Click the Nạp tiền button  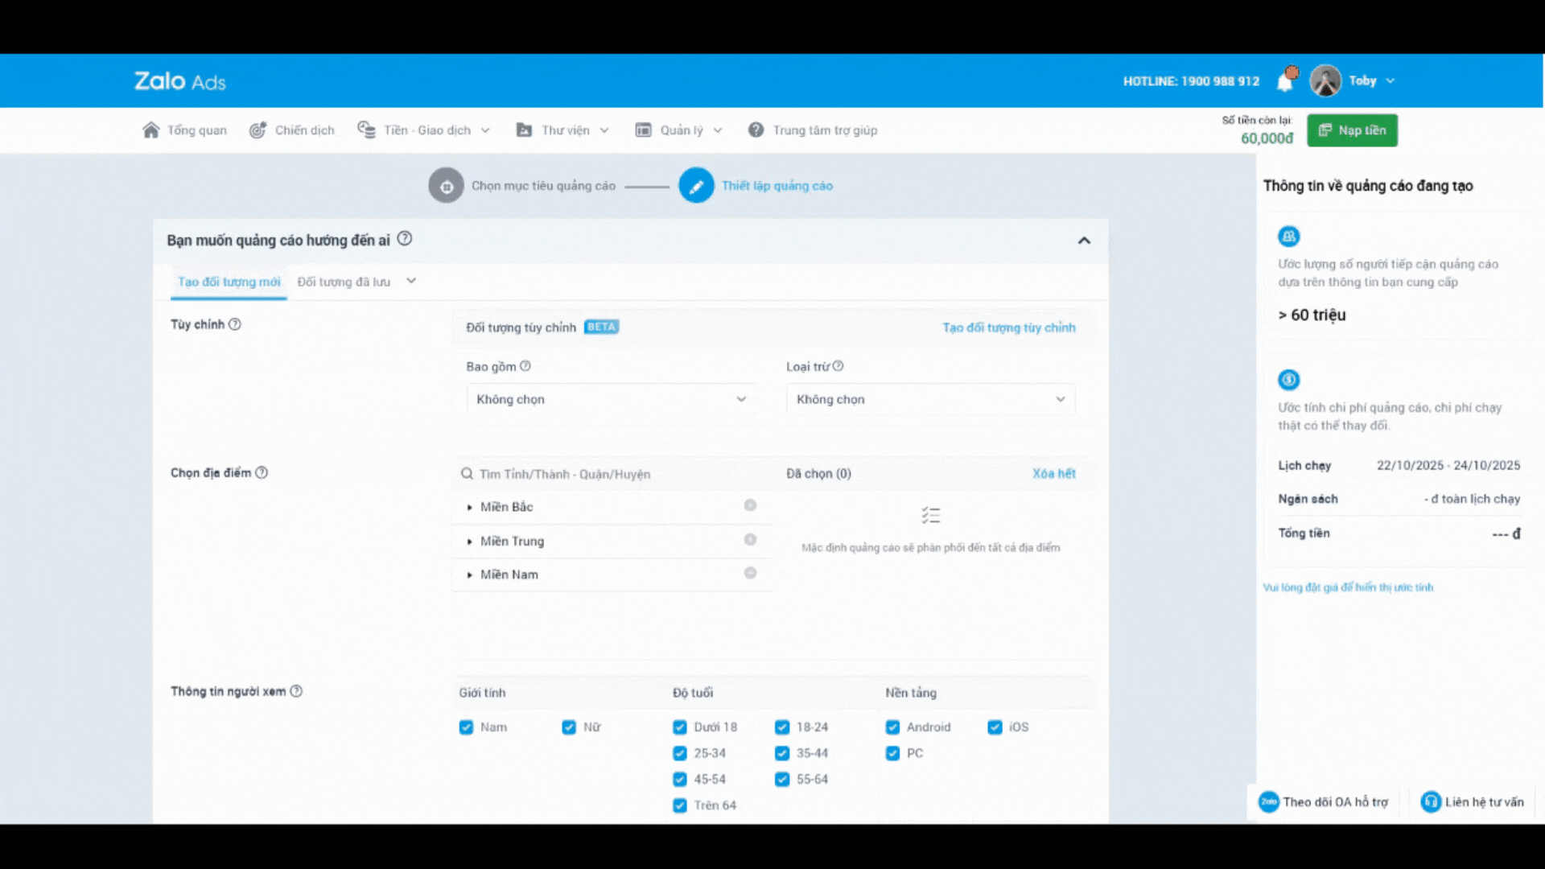[1352, 130]
